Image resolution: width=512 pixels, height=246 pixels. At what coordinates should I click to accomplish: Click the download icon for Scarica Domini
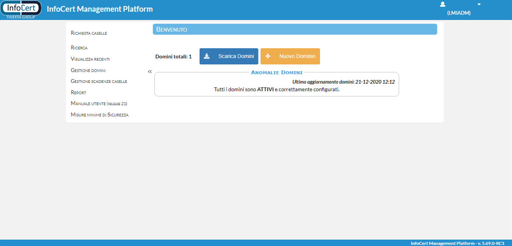(x=207, y=56)
